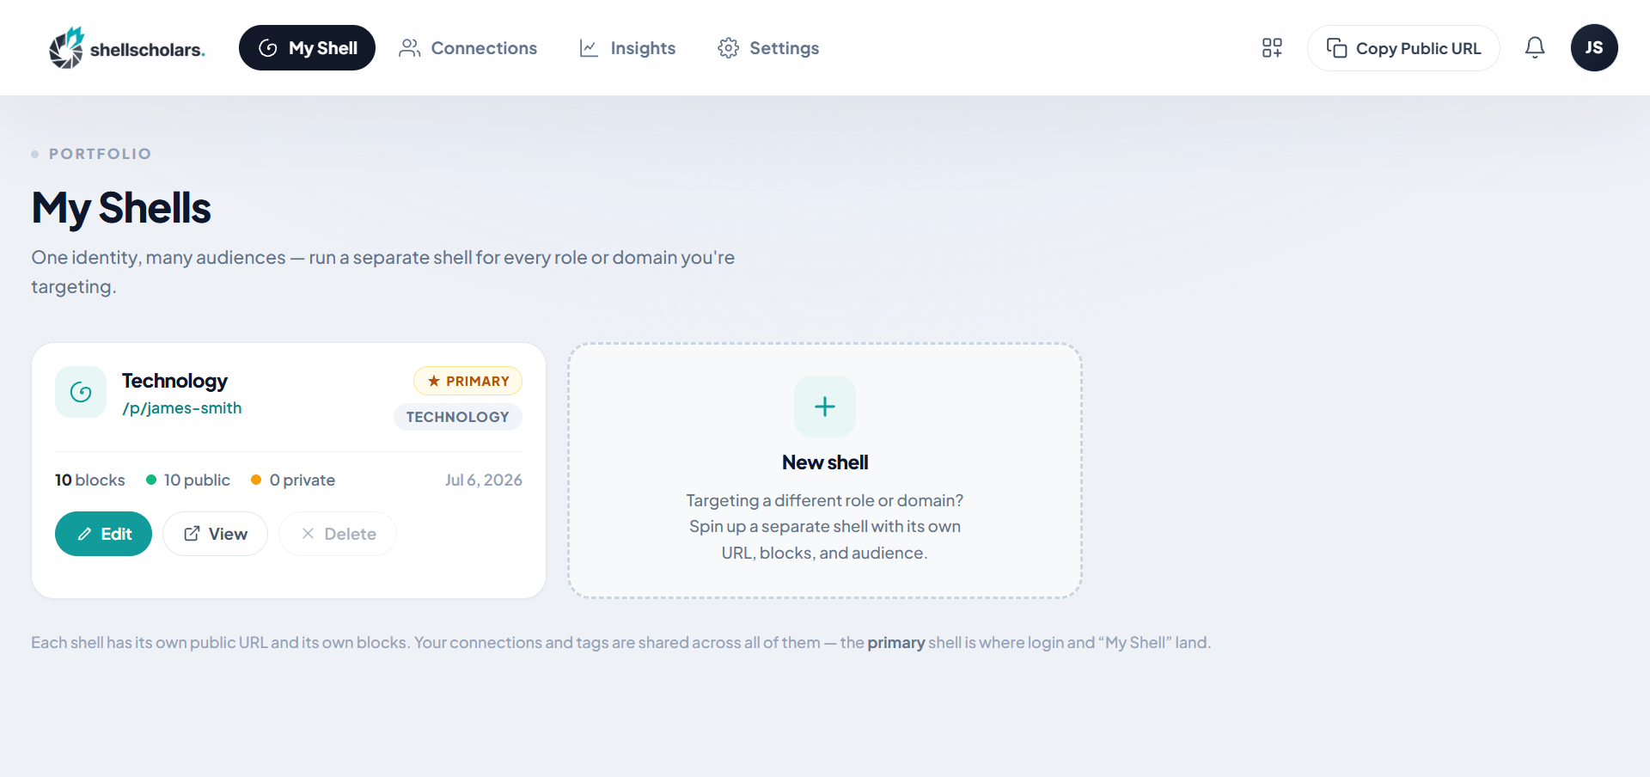
Task: Delete the Technology shell
Action: click(x=338, y=534)
